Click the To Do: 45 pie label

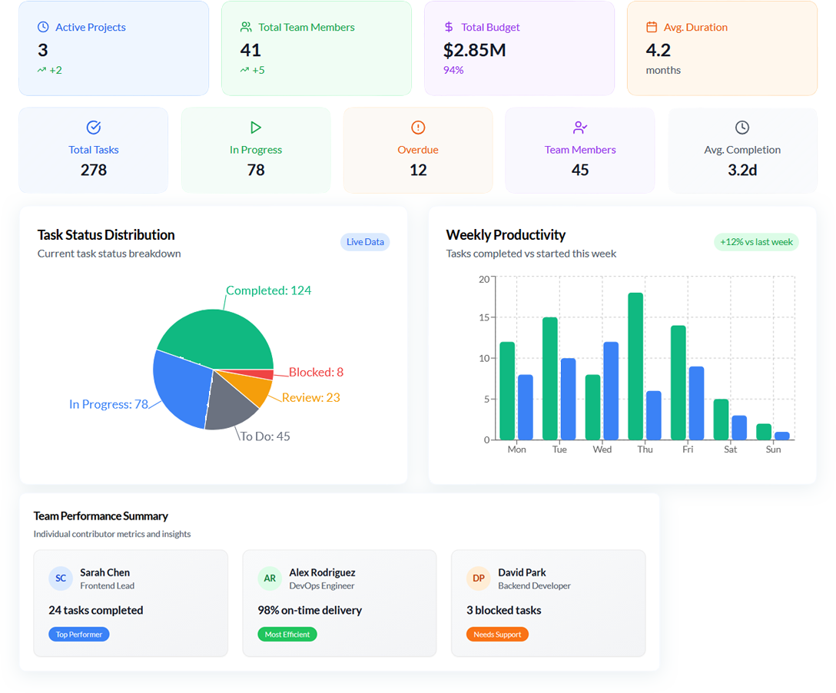[x=265, y=436]
